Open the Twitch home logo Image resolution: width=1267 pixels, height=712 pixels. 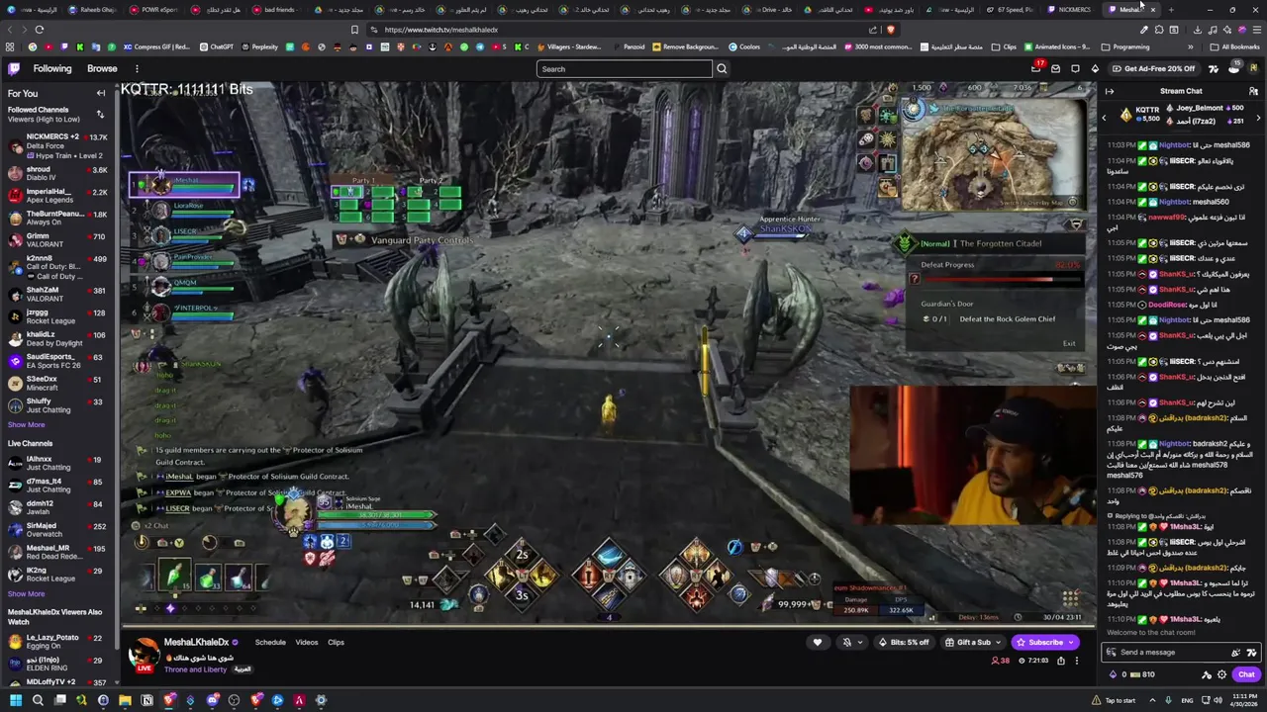pos(14,68)
